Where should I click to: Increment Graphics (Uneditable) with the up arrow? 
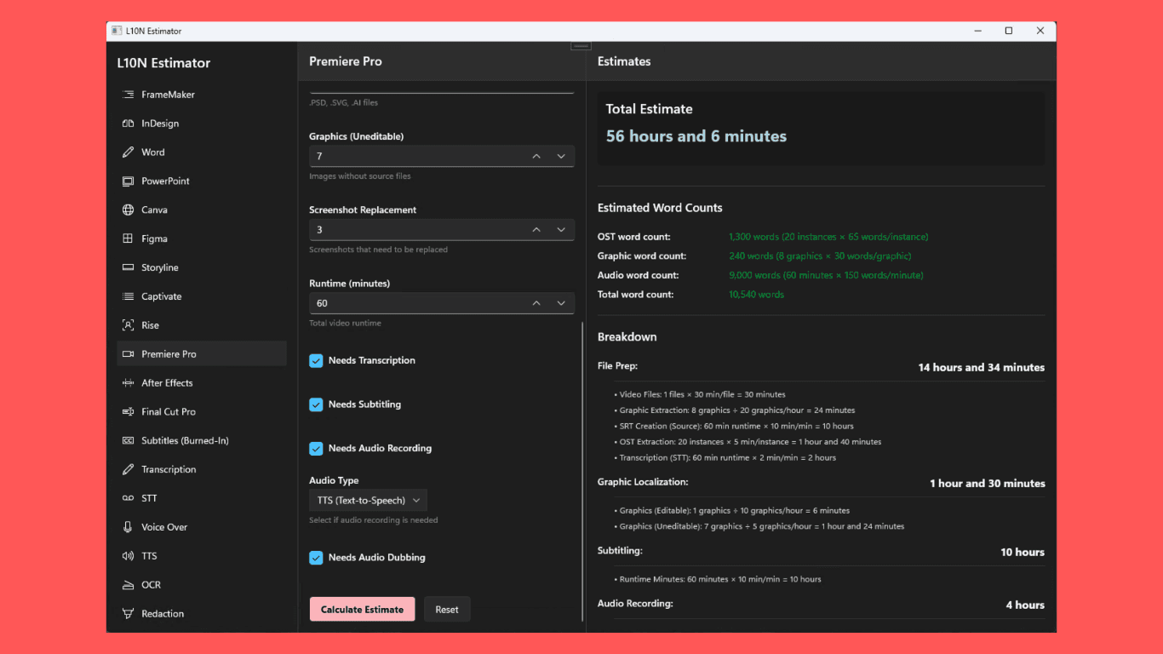click(536, 156)
